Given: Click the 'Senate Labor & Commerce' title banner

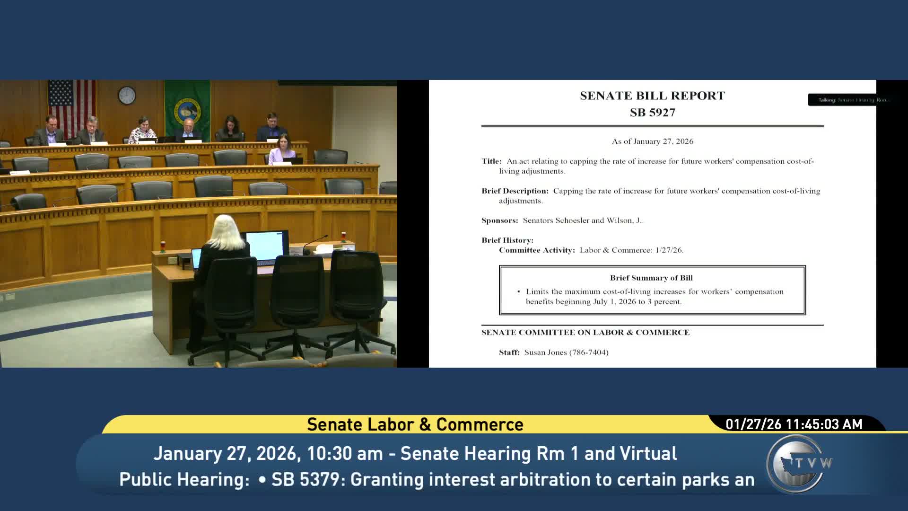Looking at the screenshot, I should (415, 424).
